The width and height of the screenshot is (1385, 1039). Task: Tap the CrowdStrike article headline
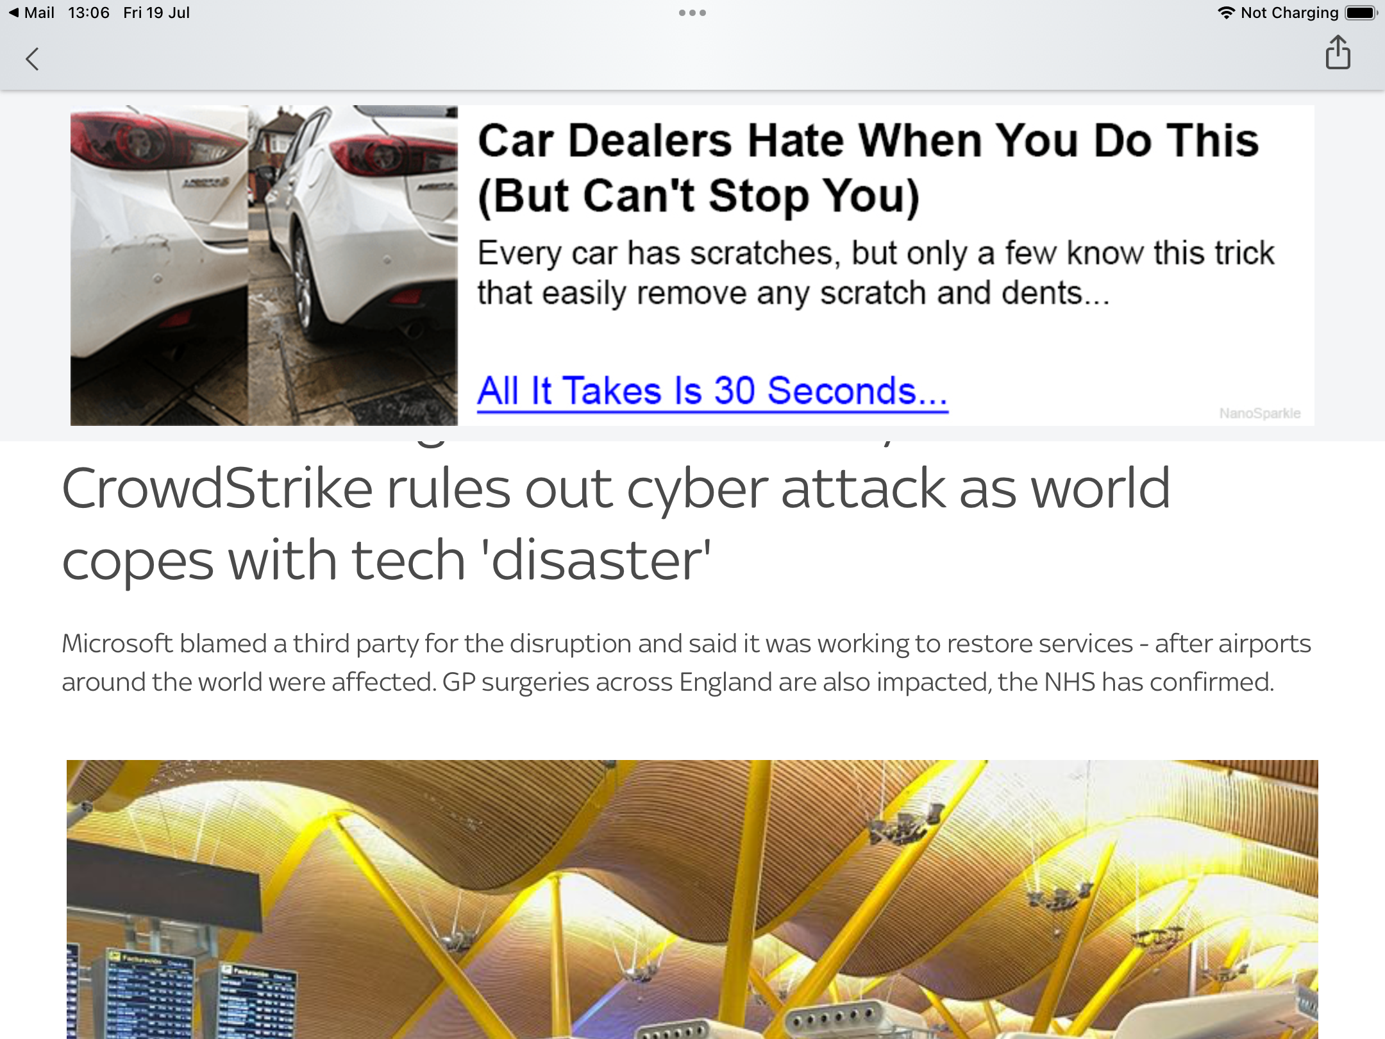(x=616, y=524)
